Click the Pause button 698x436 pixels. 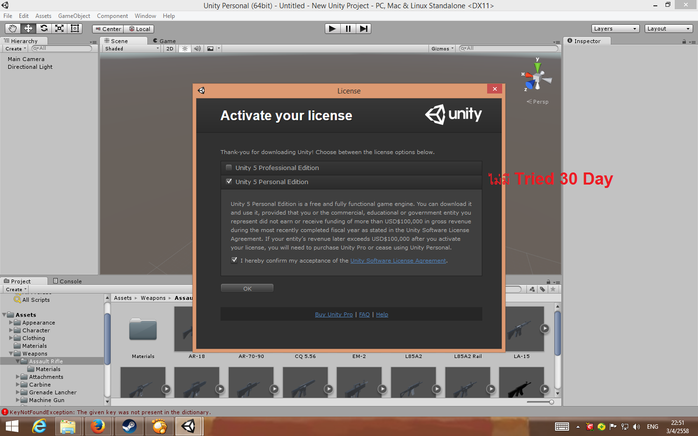tap(348, 29)
